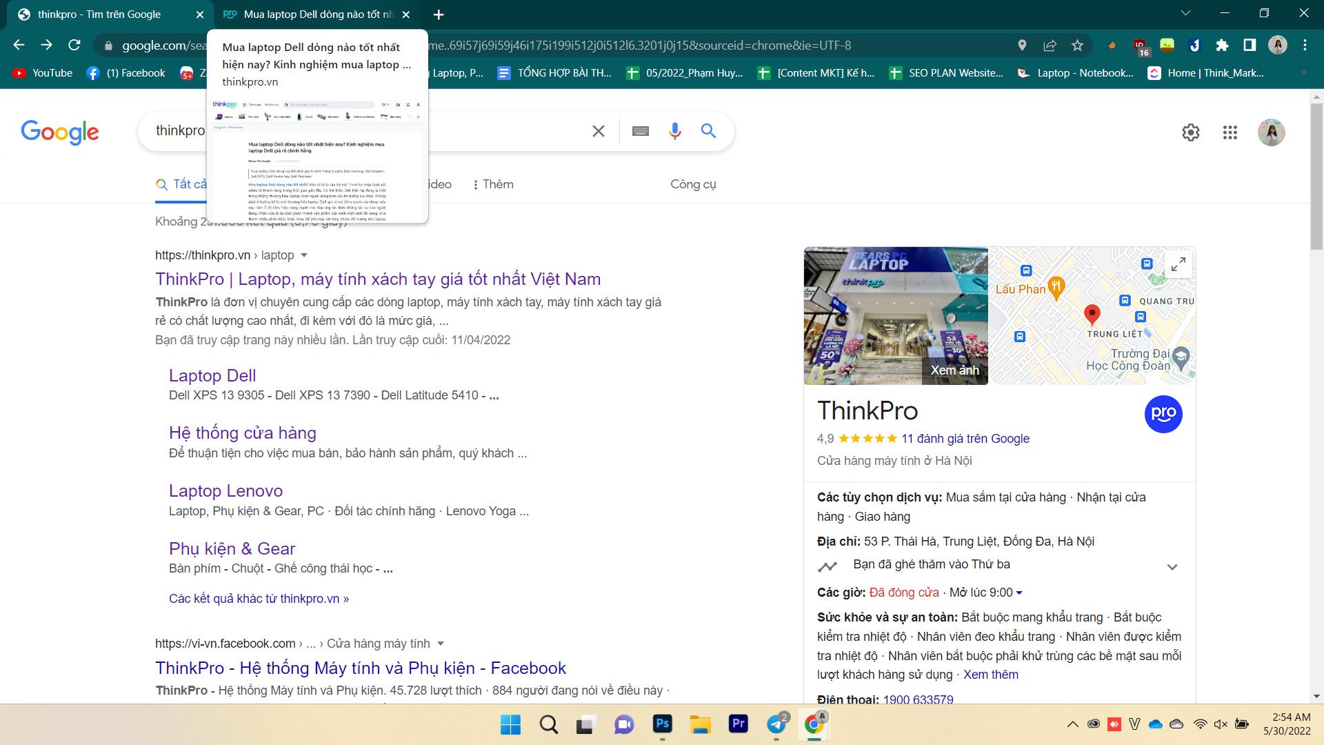1324x745 pixels.
Task: Open 'Công cụ' search tools
Action: (x=693, y=184)
